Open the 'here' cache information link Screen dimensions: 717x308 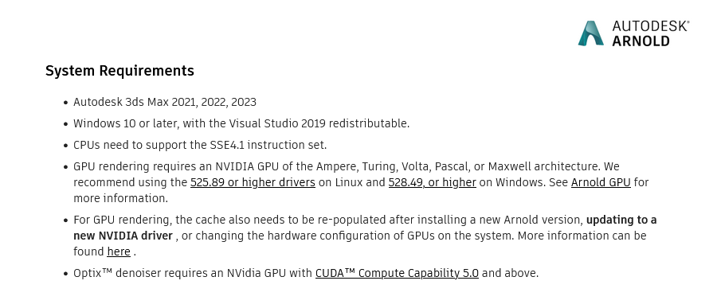click(119, 251)
